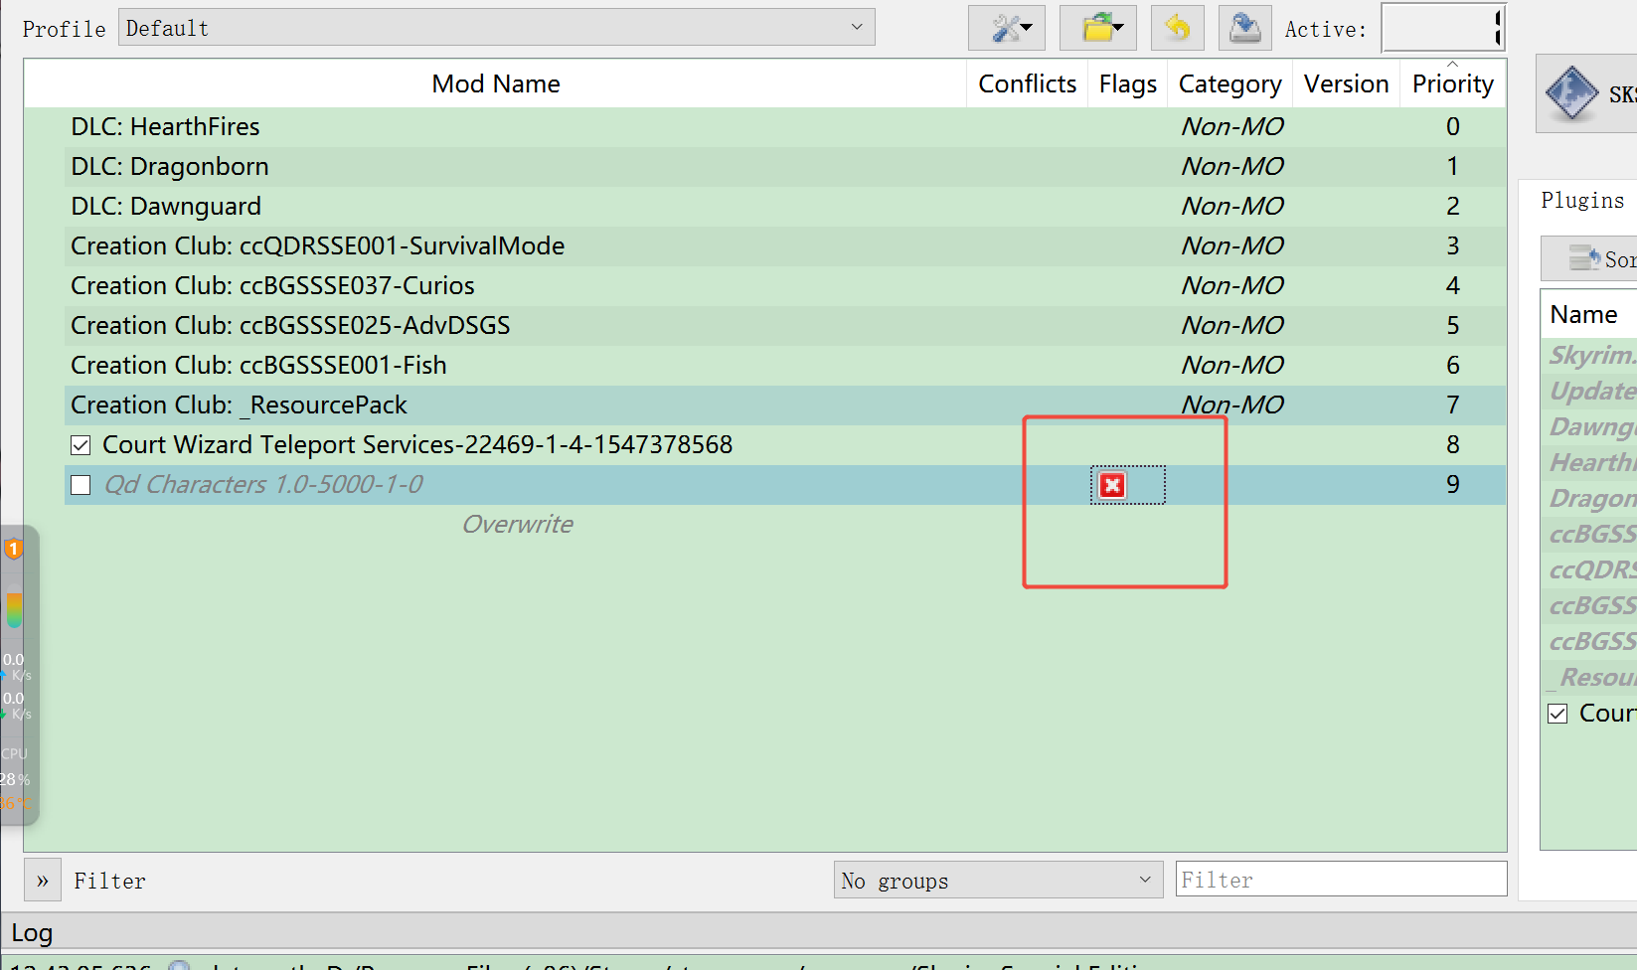Click the red X flag on Qd Characters

[1112, 485]
